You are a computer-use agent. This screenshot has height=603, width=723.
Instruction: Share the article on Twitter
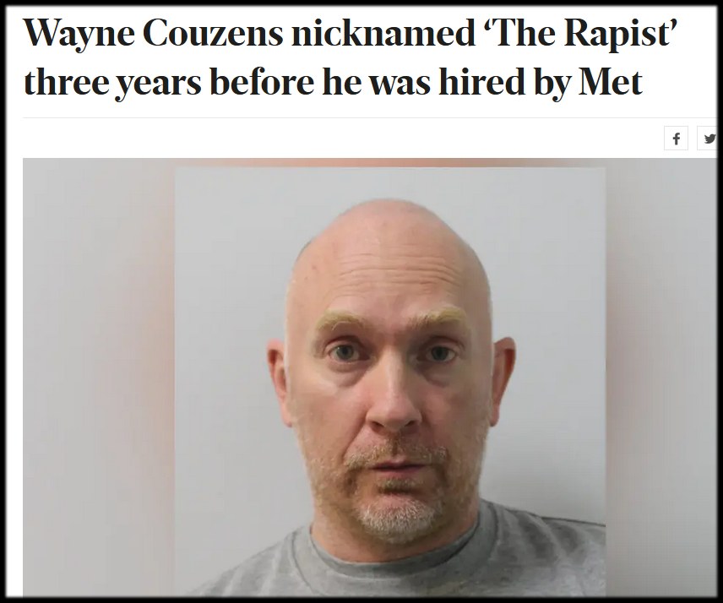[707, 139]
